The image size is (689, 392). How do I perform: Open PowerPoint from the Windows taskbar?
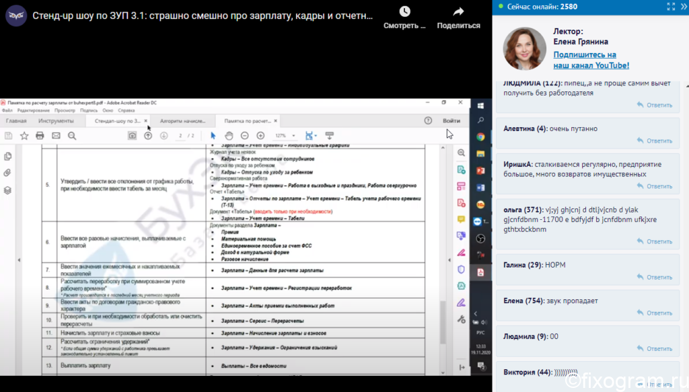coord(480,171)
